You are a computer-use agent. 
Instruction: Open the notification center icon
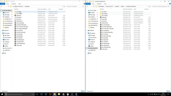click(168, 94)
